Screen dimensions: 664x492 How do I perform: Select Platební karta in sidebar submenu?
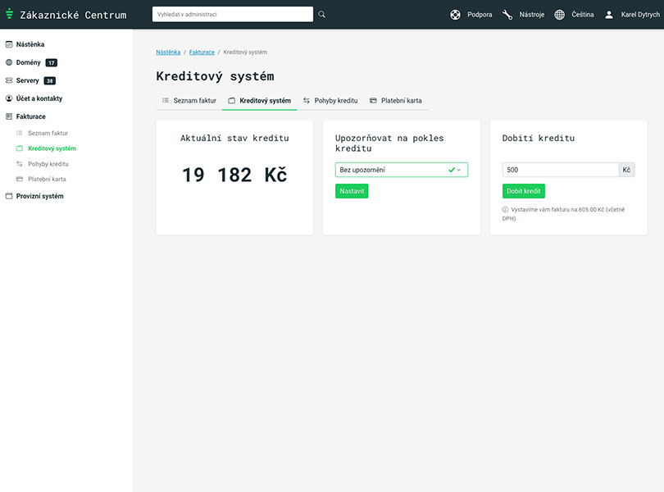(47, 180)
